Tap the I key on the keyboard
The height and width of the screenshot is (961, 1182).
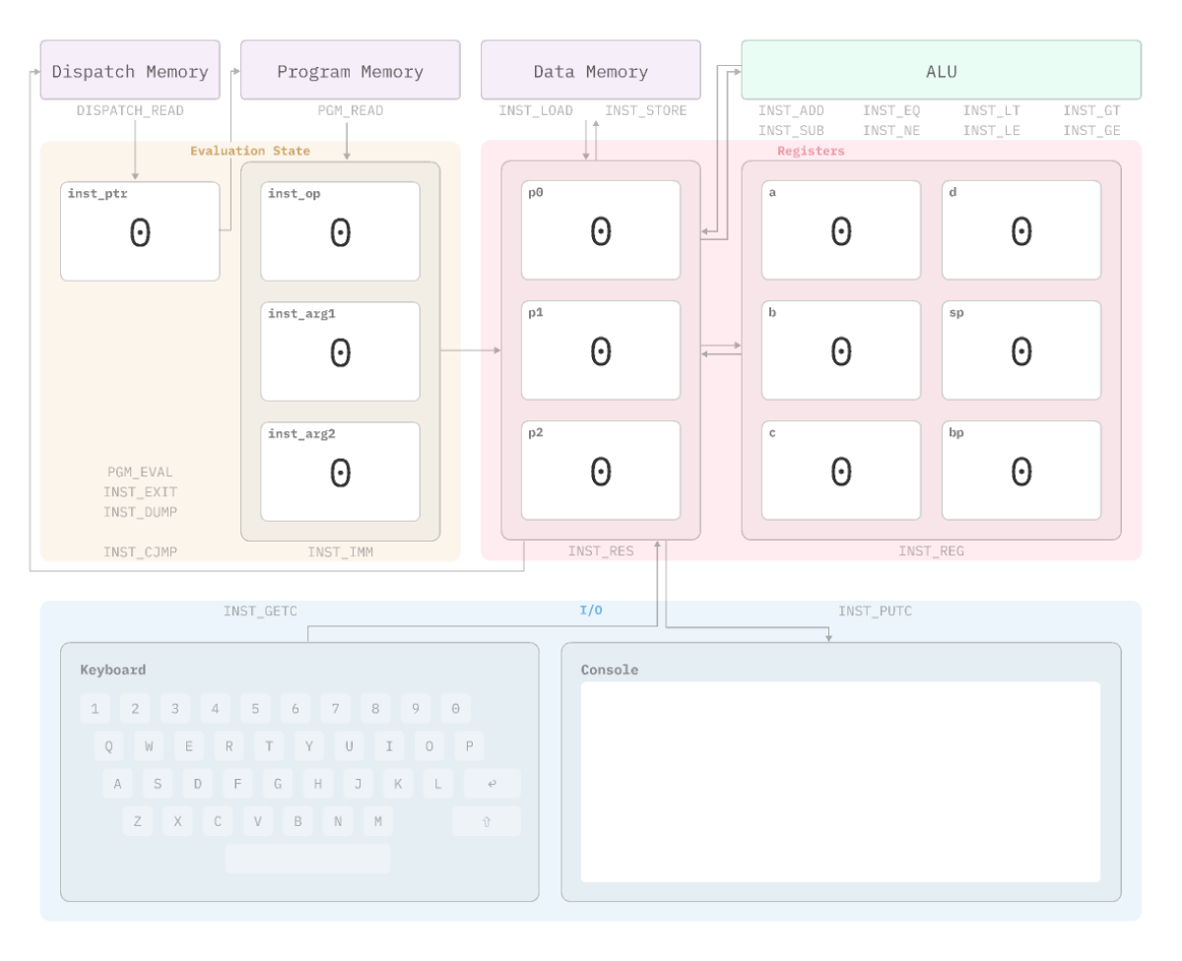[x=389, y=745]
